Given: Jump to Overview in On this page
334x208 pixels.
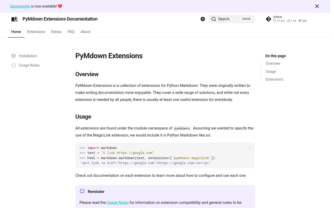Looking at the screenshot, I should [x=273, y=63].
